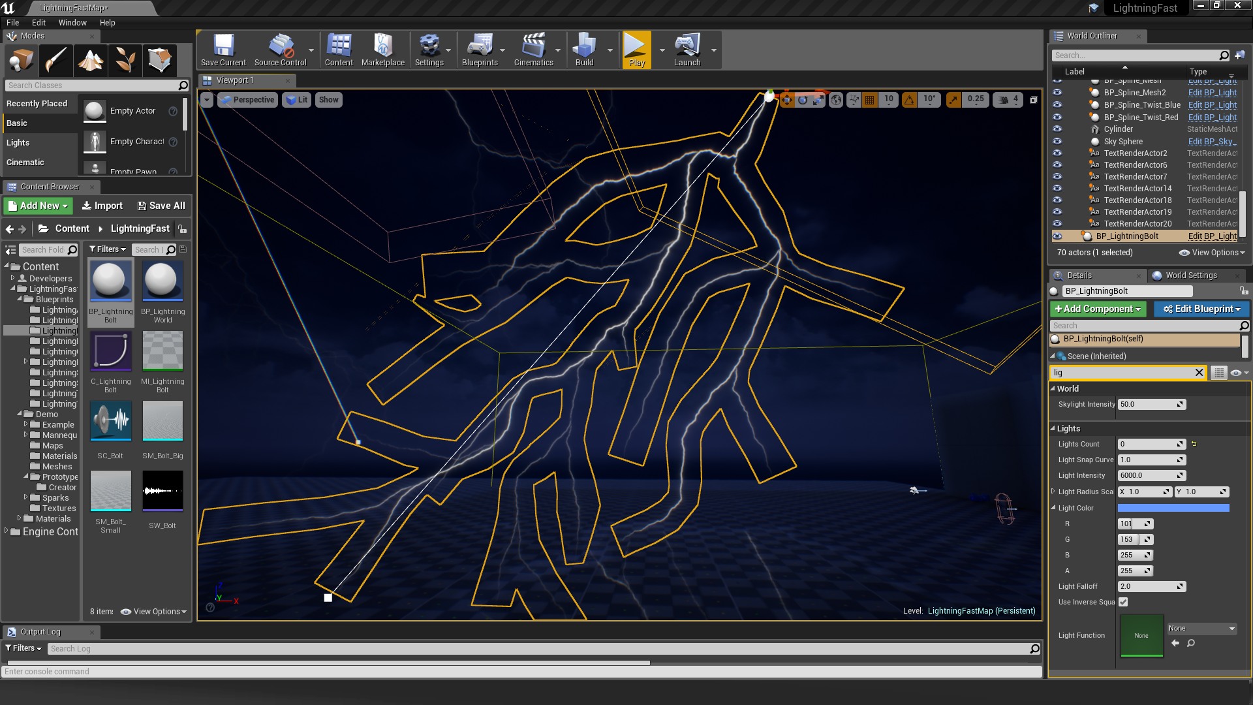Toggle viewport grid snapping icon

point(869,100)
